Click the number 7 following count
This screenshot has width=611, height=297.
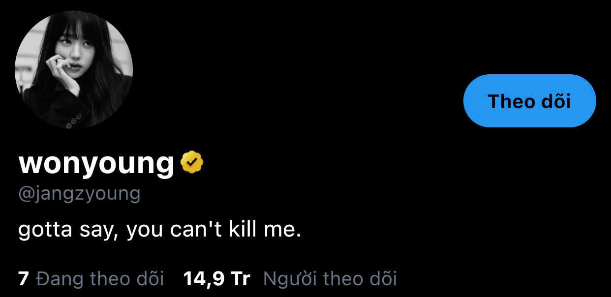point(24,279)
